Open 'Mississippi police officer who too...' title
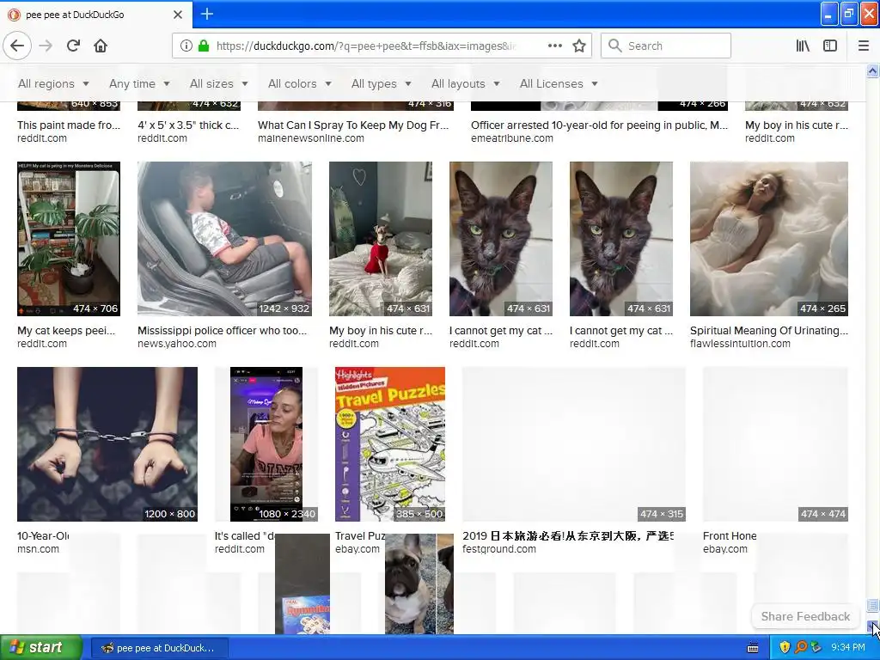The height and width of the screenshot is (660, 880). [x=223, y=331]
